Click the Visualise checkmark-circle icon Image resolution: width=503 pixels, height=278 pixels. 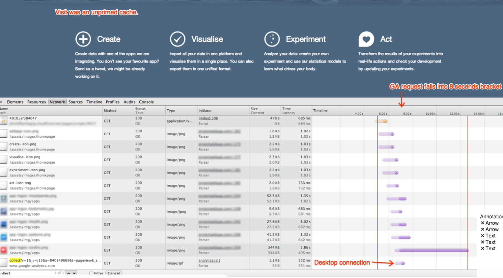click(x=177, y=39)
